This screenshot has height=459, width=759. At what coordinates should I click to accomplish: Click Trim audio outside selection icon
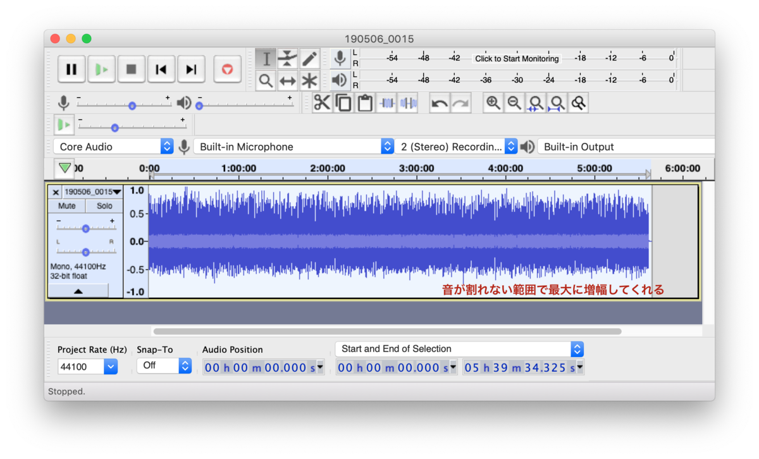coord(386,102)
